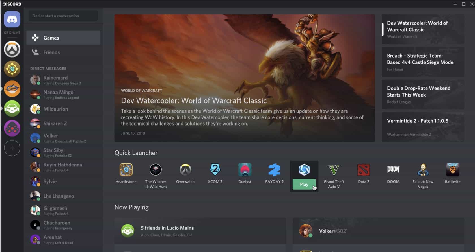Open the Overwatch server icon in sidebar
Viewport: 475px width, 252px height.
pyautogui.click(x=12, y=49)
